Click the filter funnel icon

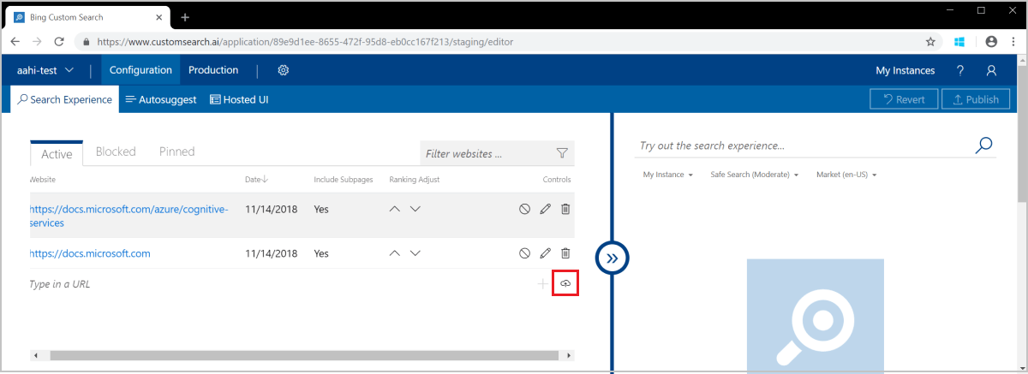click(562, 153)
